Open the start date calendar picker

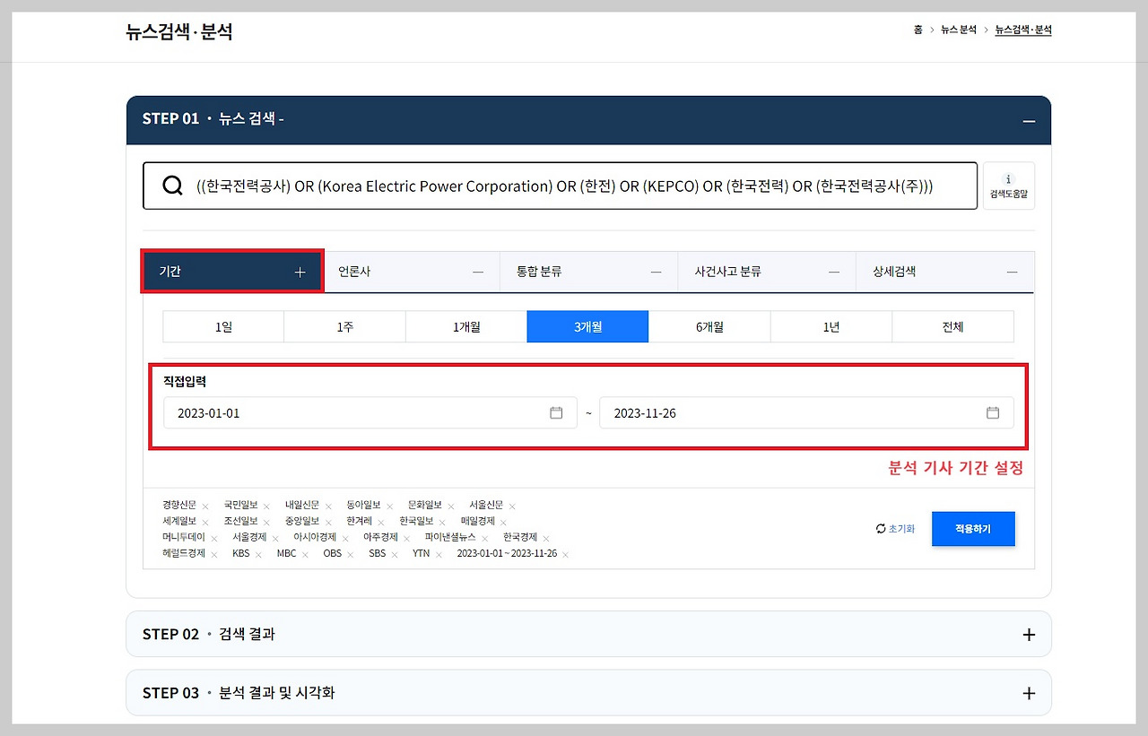pyautogui.click(x=556, y=413)
